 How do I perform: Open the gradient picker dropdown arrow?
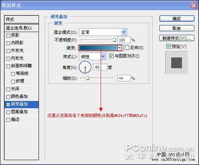119,48
